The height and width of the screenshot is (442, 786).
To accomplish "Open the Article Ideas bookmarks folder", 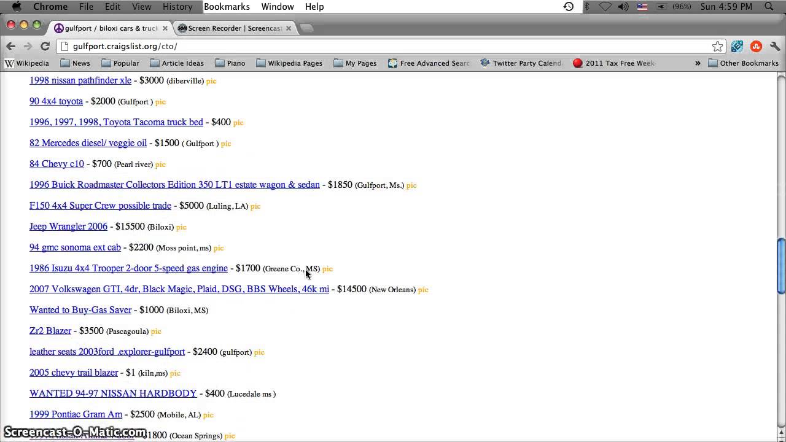I will 177,63.
